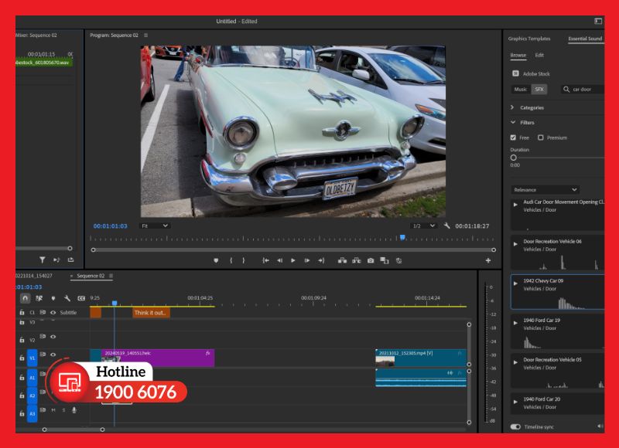This screenshot has height=448, width=619.
Task: Select the Edit tab in Essential Sound
Action: pos(539,55)
